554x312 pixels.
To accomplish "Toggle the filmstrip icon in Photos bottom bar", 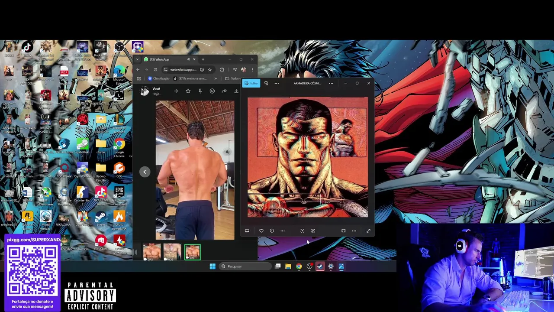I will pos(247,231).
